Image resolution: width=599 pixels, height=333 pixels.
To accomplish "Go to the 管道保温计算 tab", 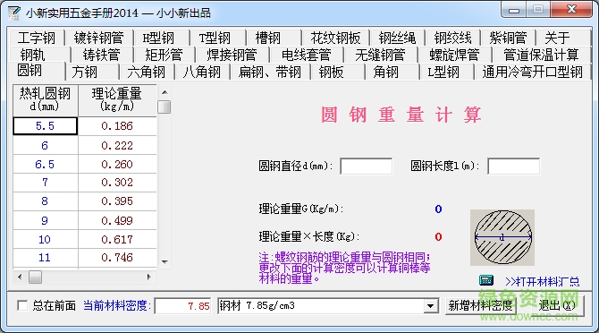I will pos(541,55).
